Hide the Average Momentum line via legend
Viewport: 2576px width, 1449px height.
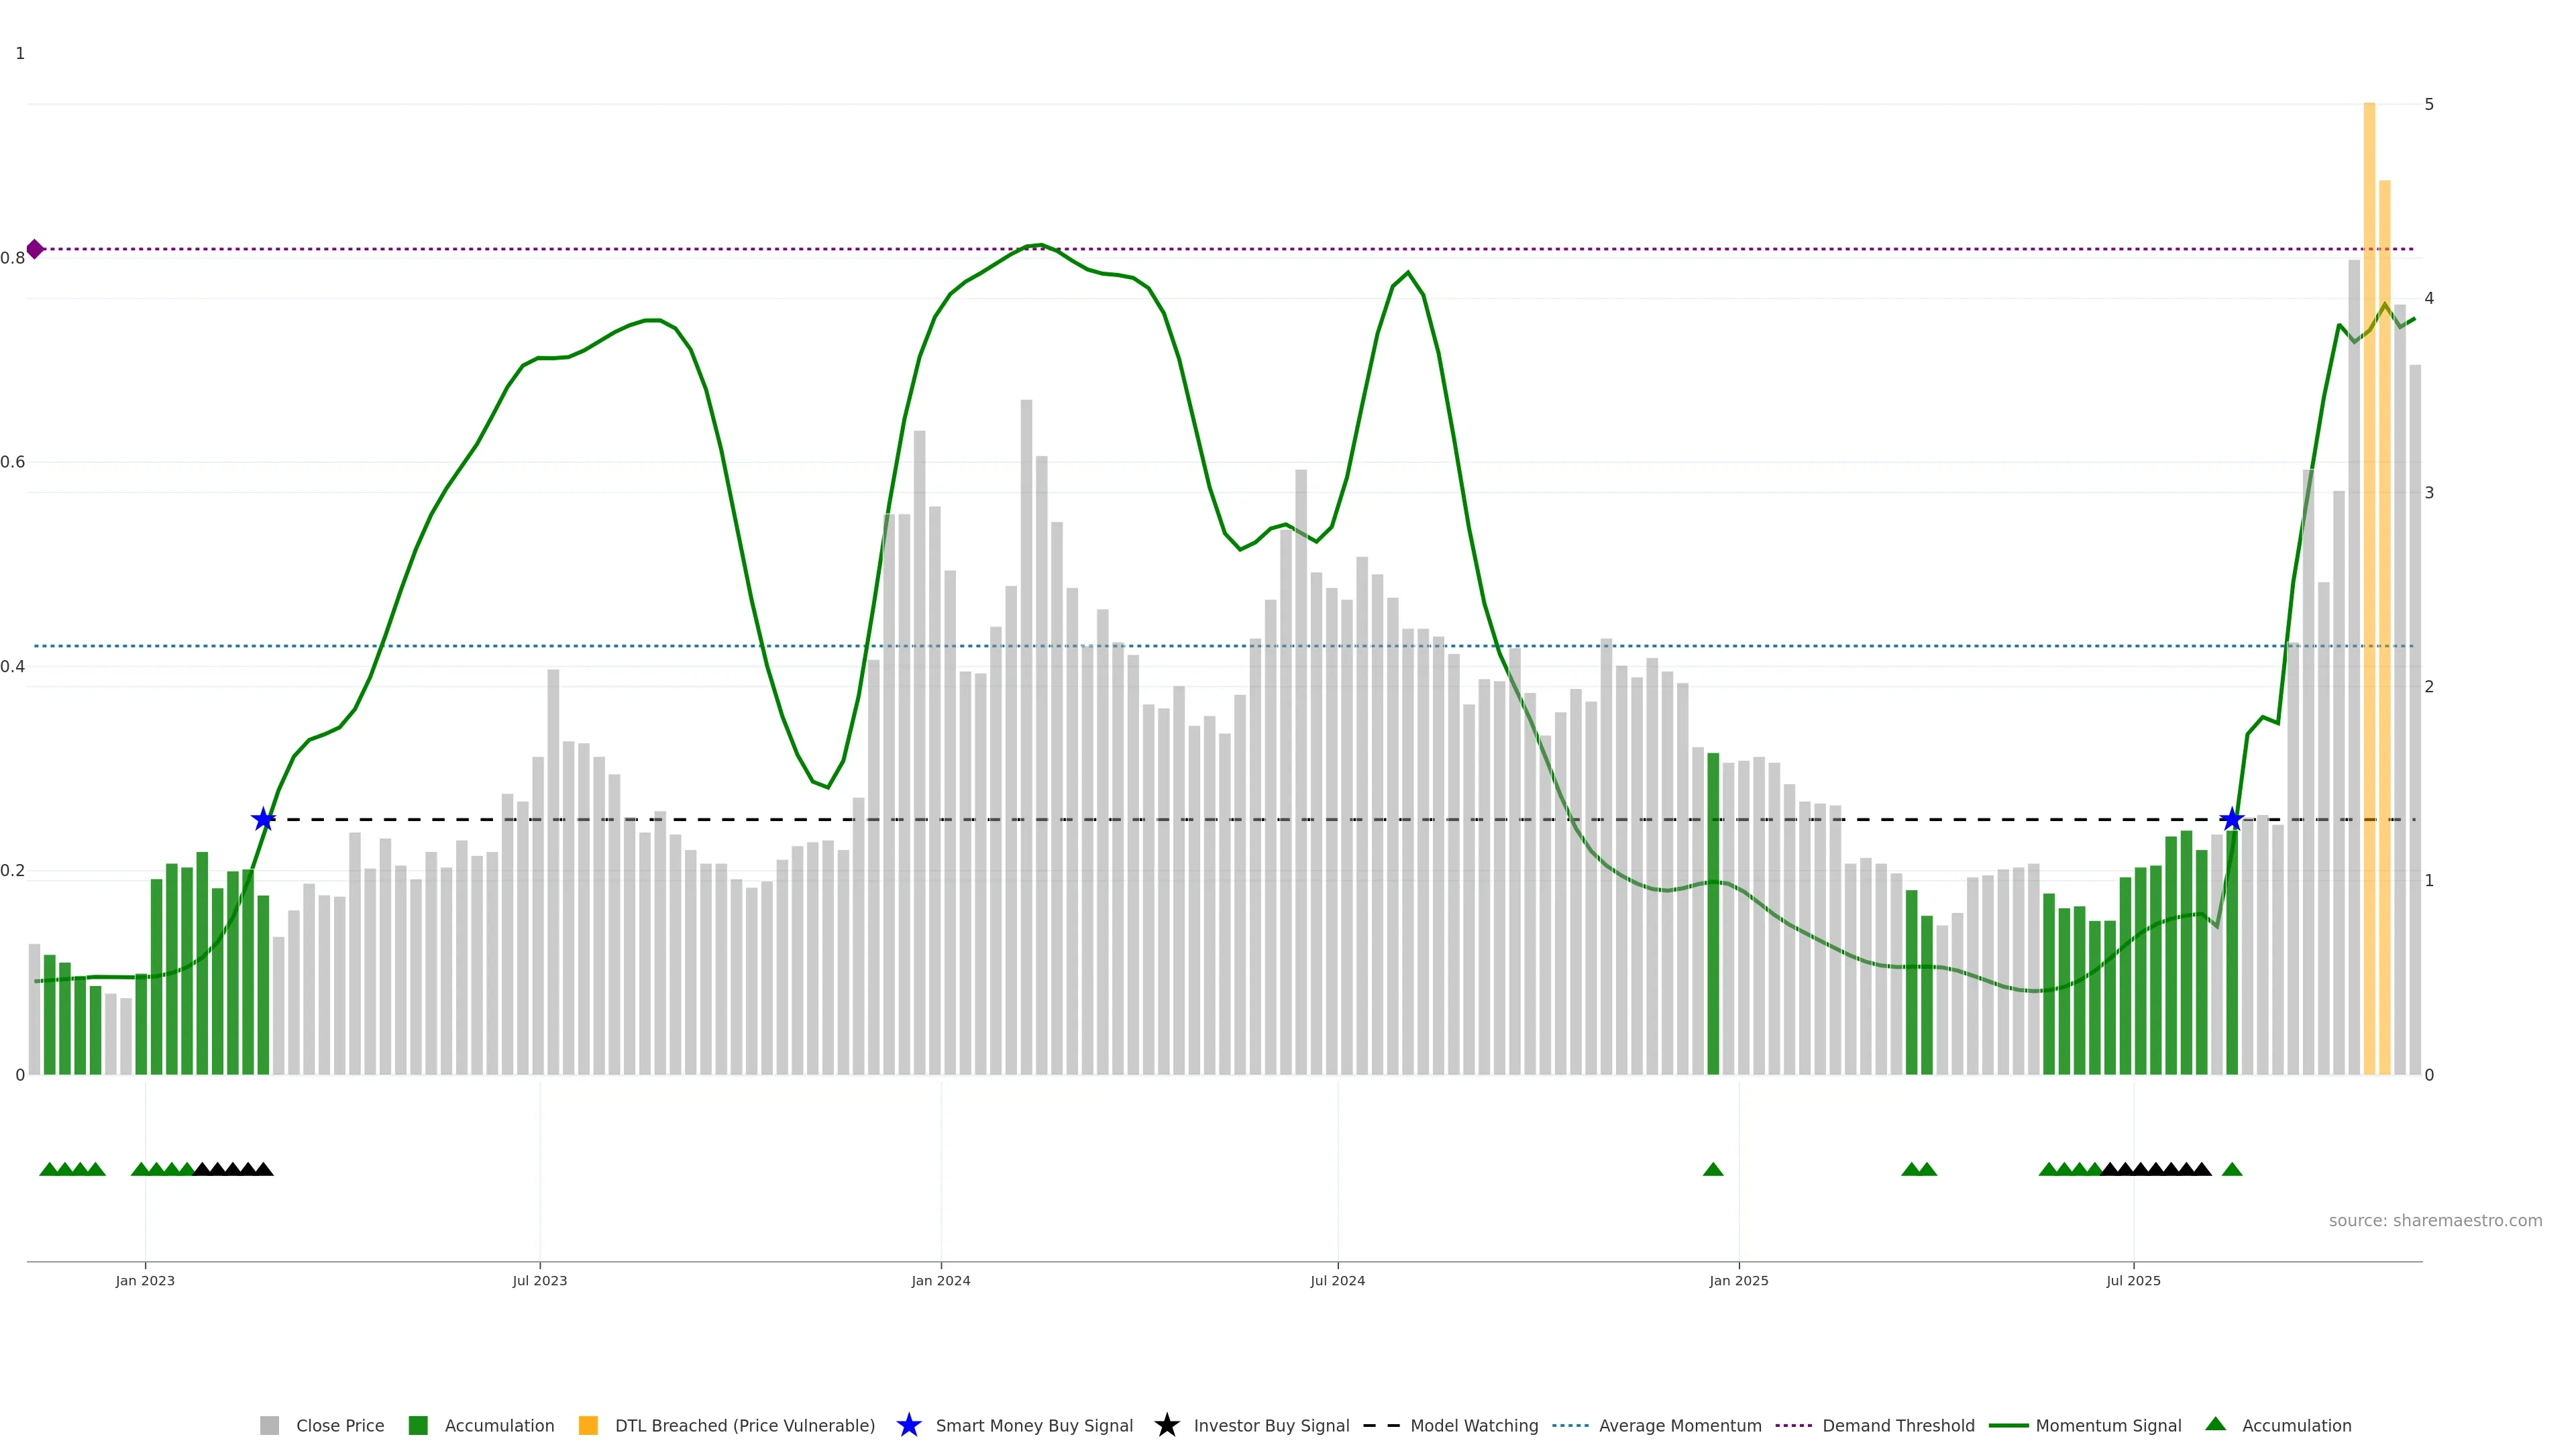pyautogui.click(x=1680, y=1426)
